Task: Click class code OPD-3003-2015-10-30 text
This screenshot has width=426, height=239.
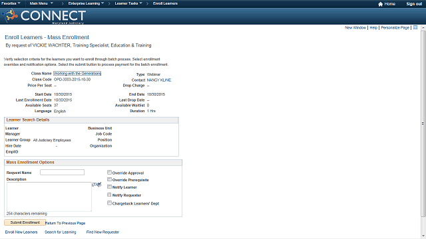Action: (73, 80)
